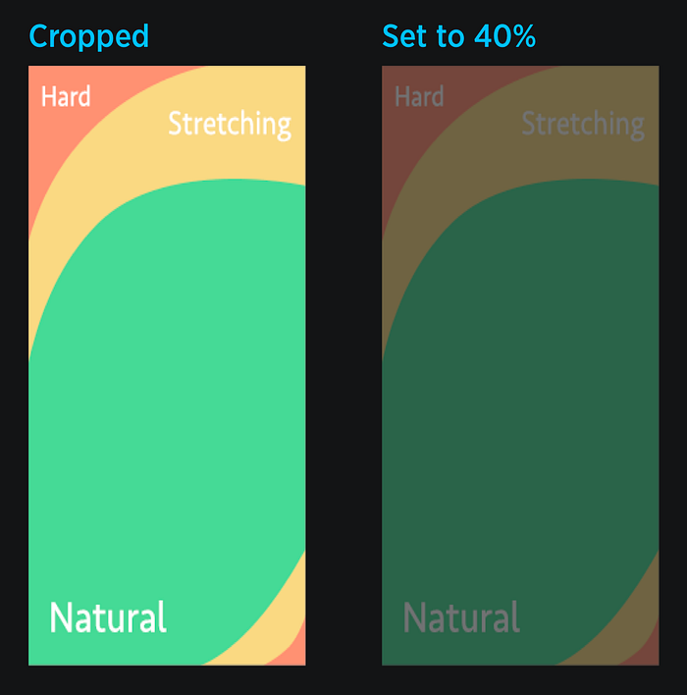The image size is (687, 695).
Task: Pick dimmed olive band below gray Stretching label
Action: tap(584, 160)
